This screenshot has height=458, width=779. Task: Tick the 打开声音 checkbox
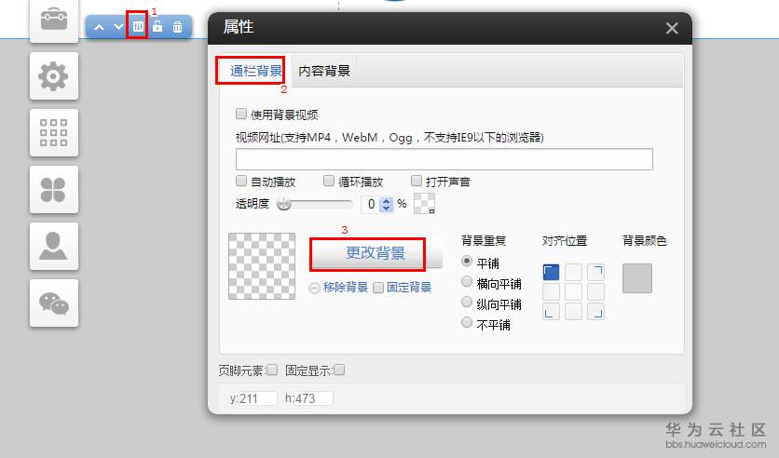tap(417, 181)
